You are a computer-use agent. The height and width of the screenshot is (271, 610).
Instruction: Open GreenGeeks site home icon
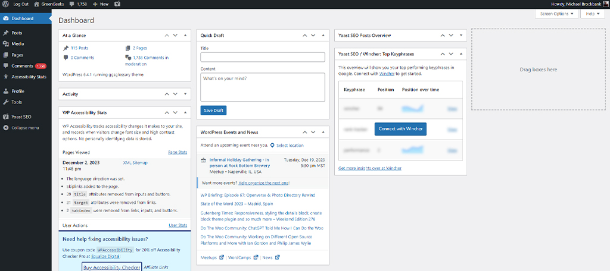pyautogui.click(x=36, y=4)
